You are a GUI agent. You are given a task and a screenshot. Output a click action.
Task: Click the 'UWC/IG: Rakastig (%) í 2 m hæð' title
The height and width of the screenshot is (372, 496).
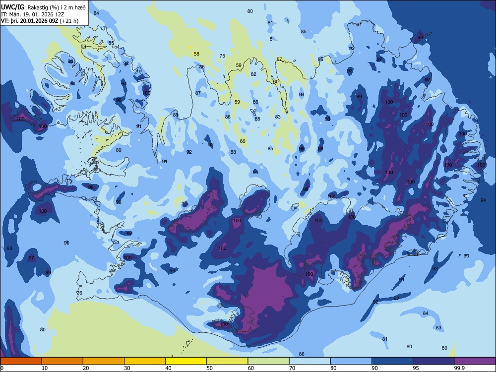(43, 7)
